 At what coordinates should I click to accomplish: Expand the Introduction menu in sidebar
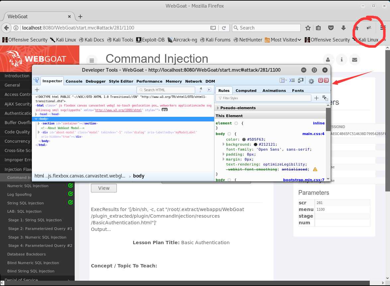[x=17, y=76]
